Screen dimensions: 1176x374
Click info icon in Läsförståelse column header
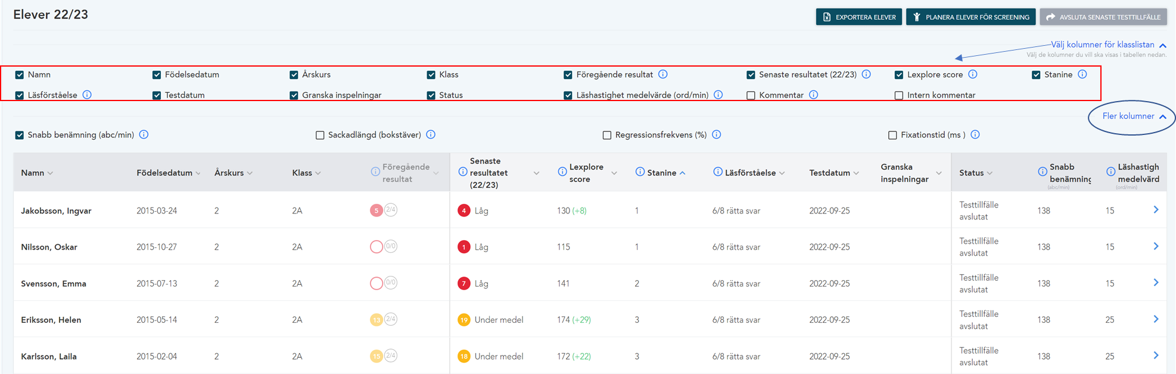(718, 172)
